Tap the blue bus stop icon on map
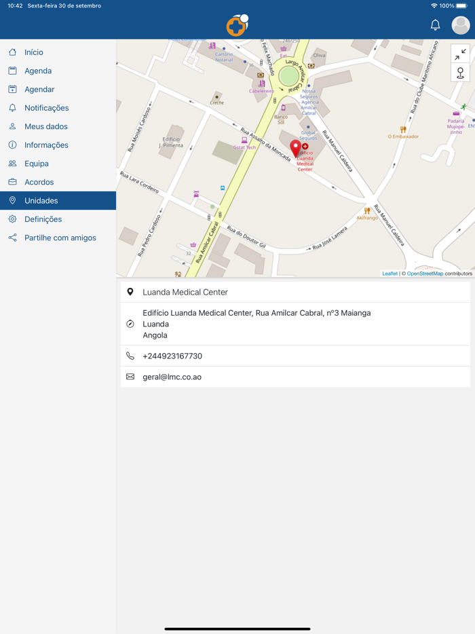Viewport: 475px width, 634px height. pyautogui.click(x=223, y=188)
